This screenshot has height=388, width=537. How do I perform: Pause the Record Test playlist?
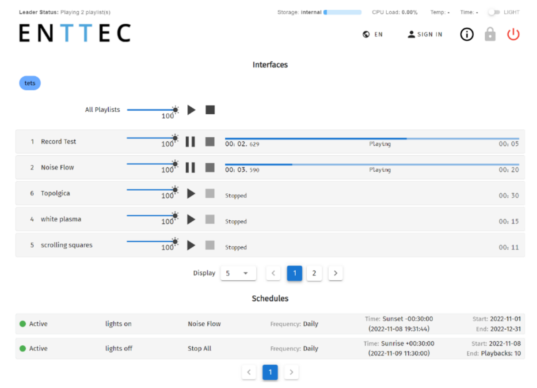pyautogui.click(x=190, y=142)
